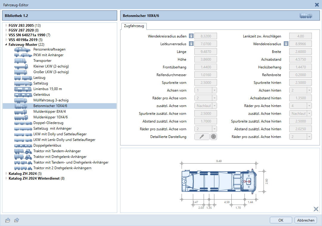This screenshot has width=322, height=226.
Task: Select Müllfahrzeug 3-achsig in the list
Action: pyautogui.click(x=51, y=100)
